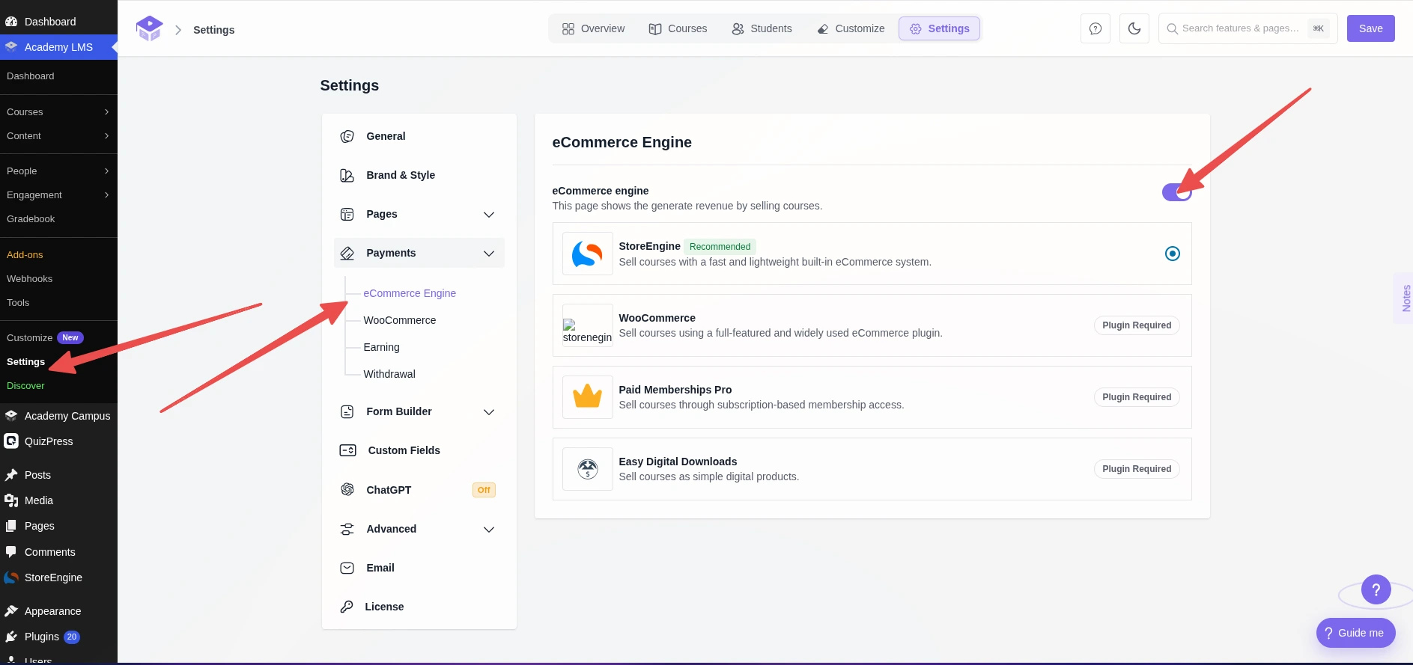Open the Students tab
The image size is (1413, 665).
pos(762,28)
